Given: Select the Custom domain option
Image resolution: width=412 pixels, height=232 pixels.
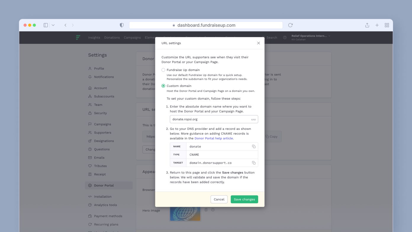Looking at the screenshot, I should point(163,86).
